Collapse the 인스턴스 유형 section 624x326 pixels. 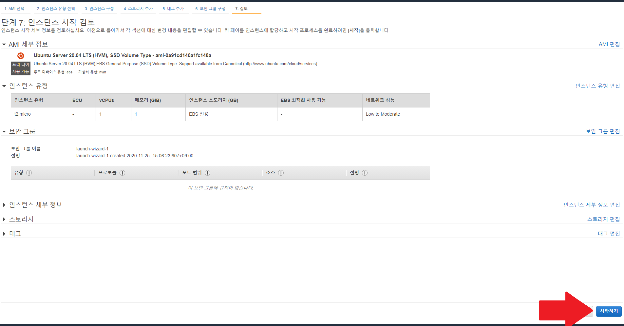(x=4, y=86)
